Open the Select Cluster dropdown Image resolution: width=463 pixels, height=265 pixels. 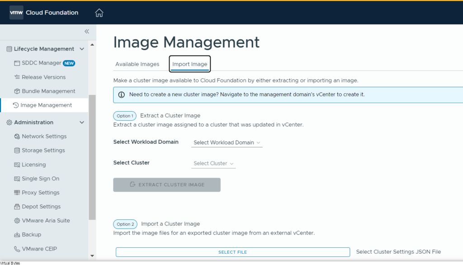213,164
